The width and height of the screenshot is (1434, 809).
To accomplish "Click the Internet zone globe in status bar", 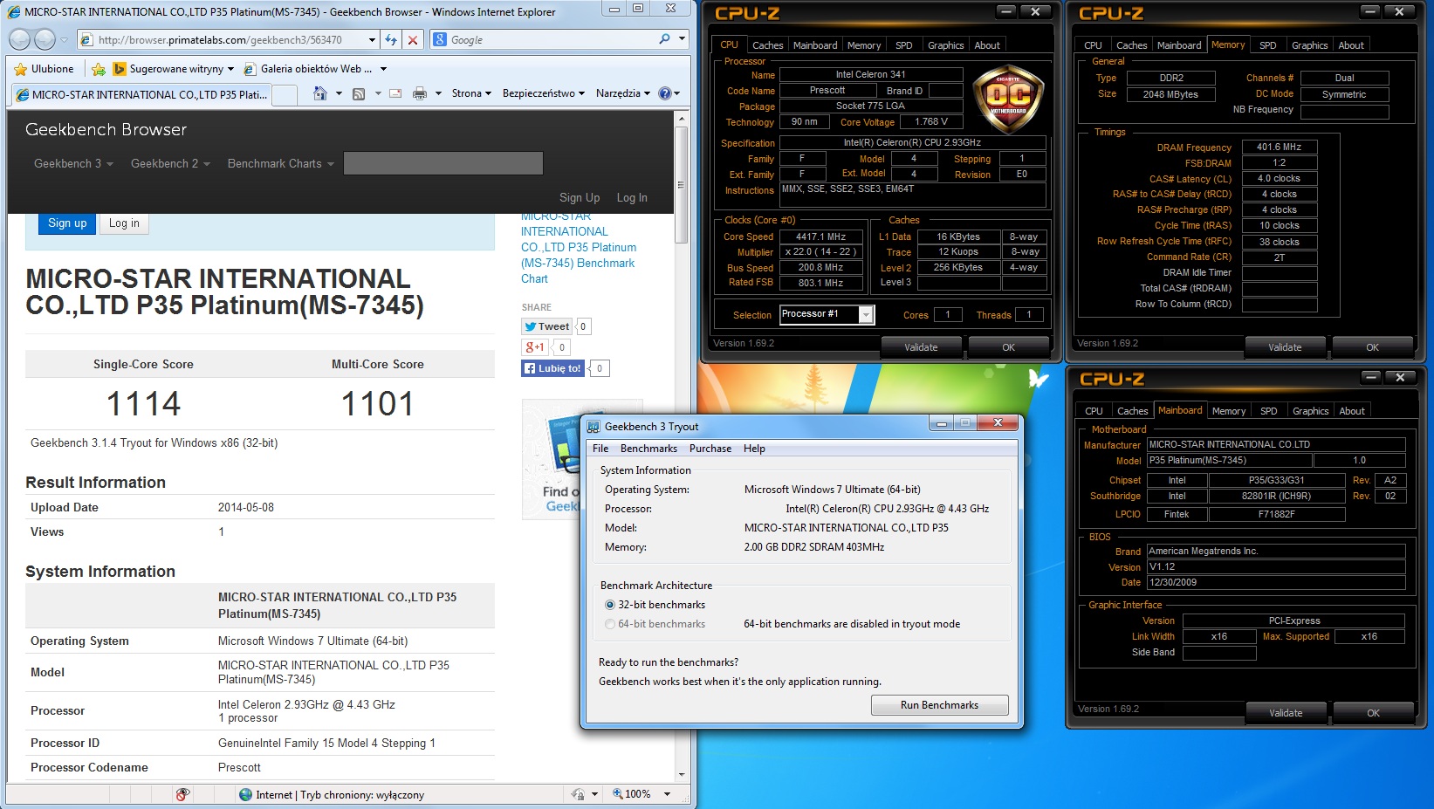I will [246, 794].
